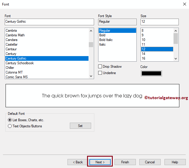Viewport: 189px width, 168px height.
Task: Click the size list scroll-up arrow
Action: (176, 31)
